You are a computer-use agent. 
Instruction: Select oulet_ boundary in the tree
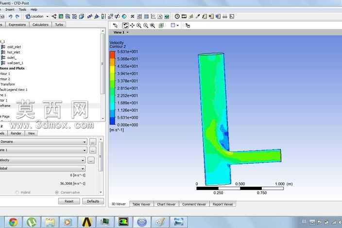[x=12, y=57]
